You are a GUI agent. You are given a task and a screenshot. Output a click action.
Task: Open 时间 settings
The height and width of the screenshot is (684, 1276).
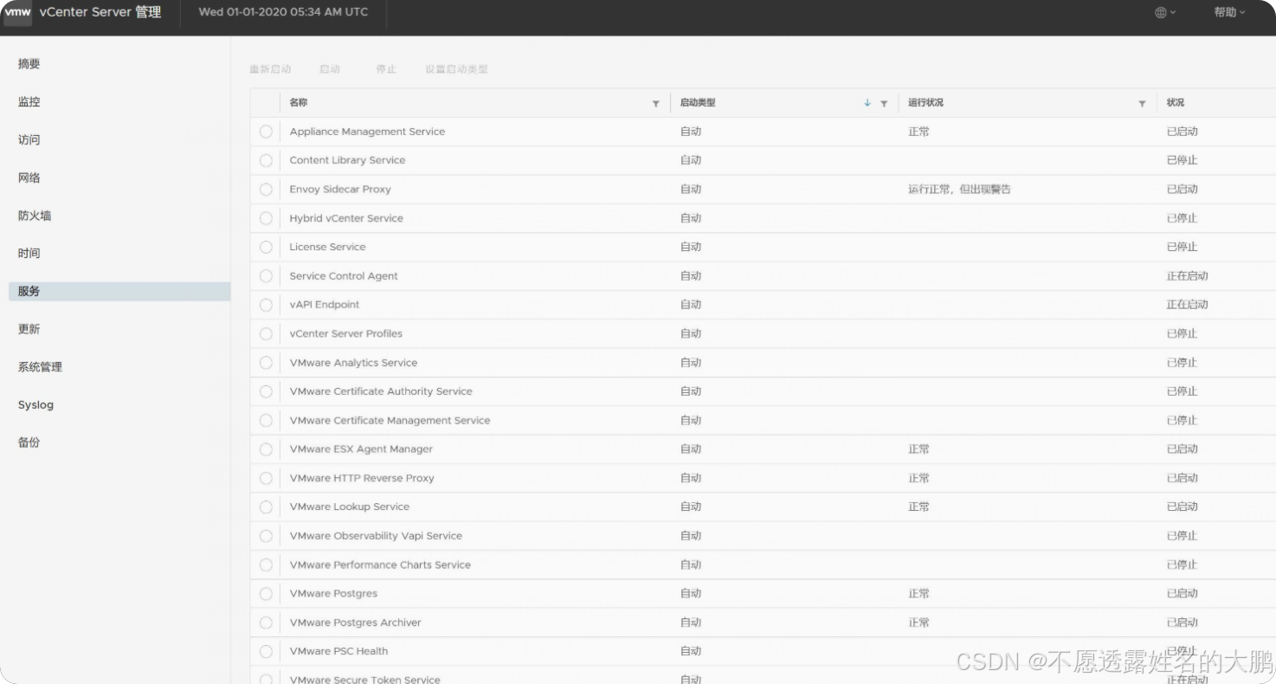[29, 253]
